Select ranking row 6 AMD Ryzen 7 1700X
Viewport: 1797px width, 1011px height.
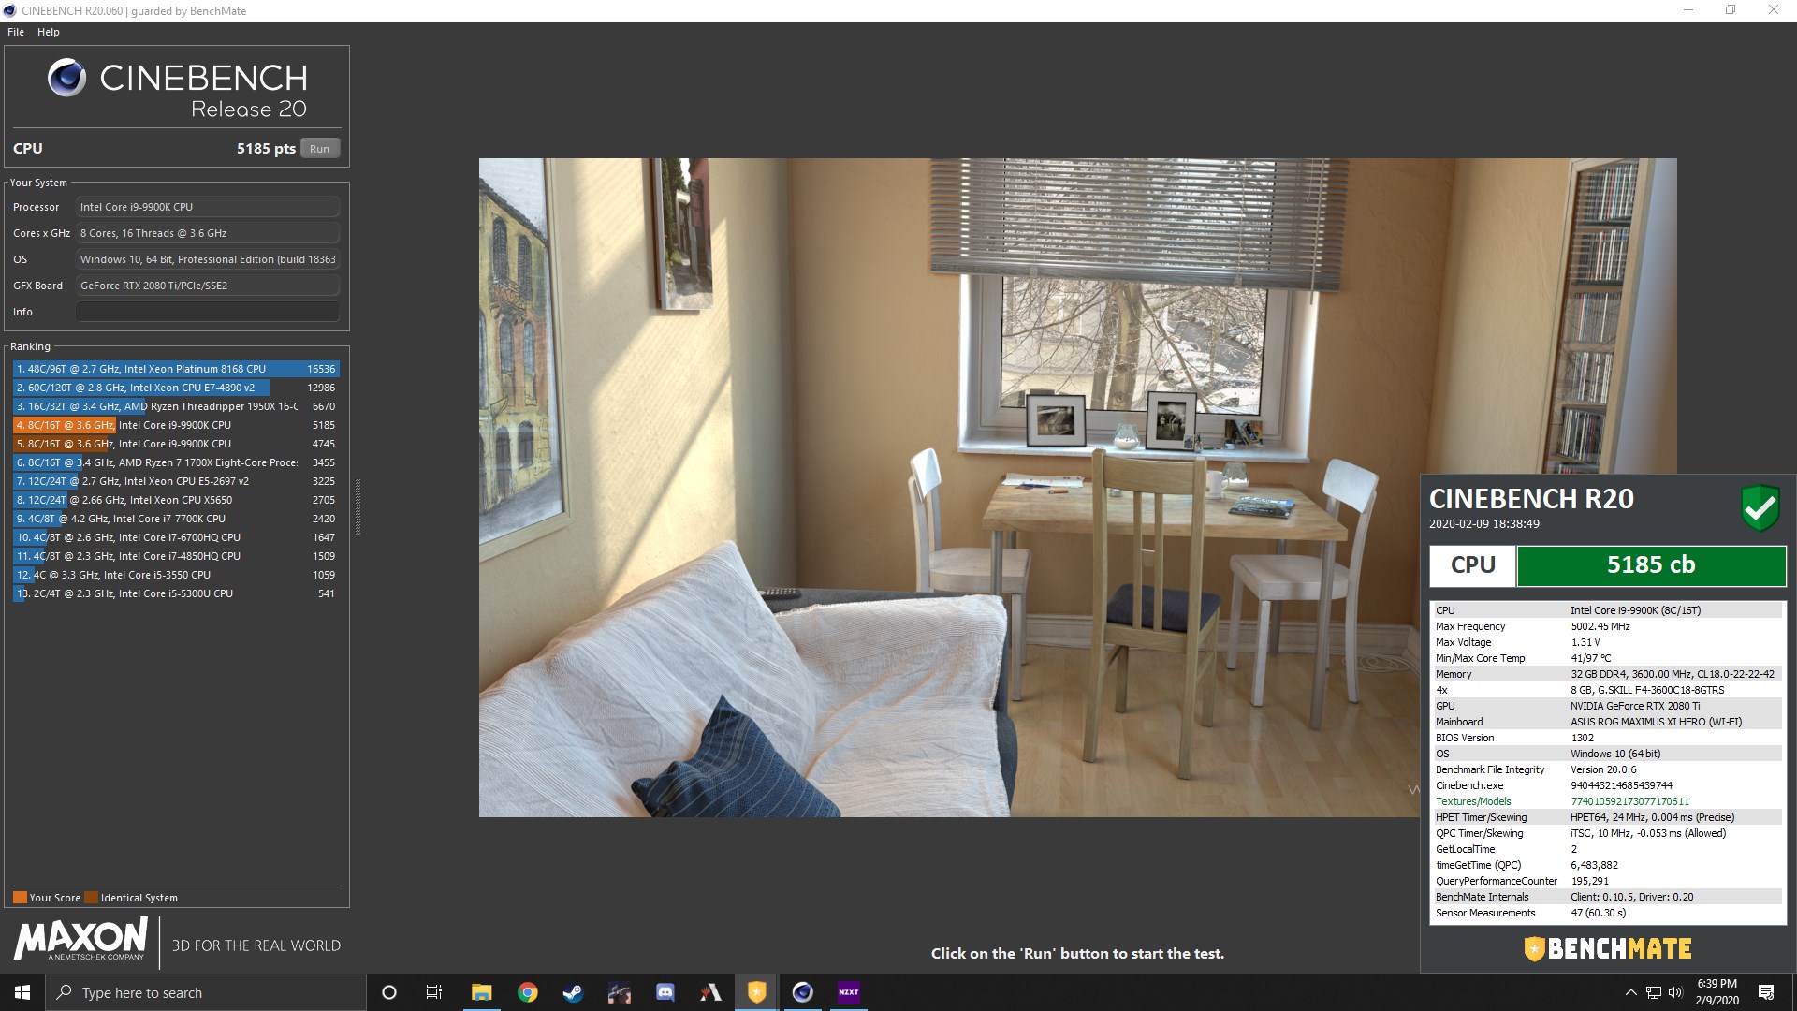(176, 462)
